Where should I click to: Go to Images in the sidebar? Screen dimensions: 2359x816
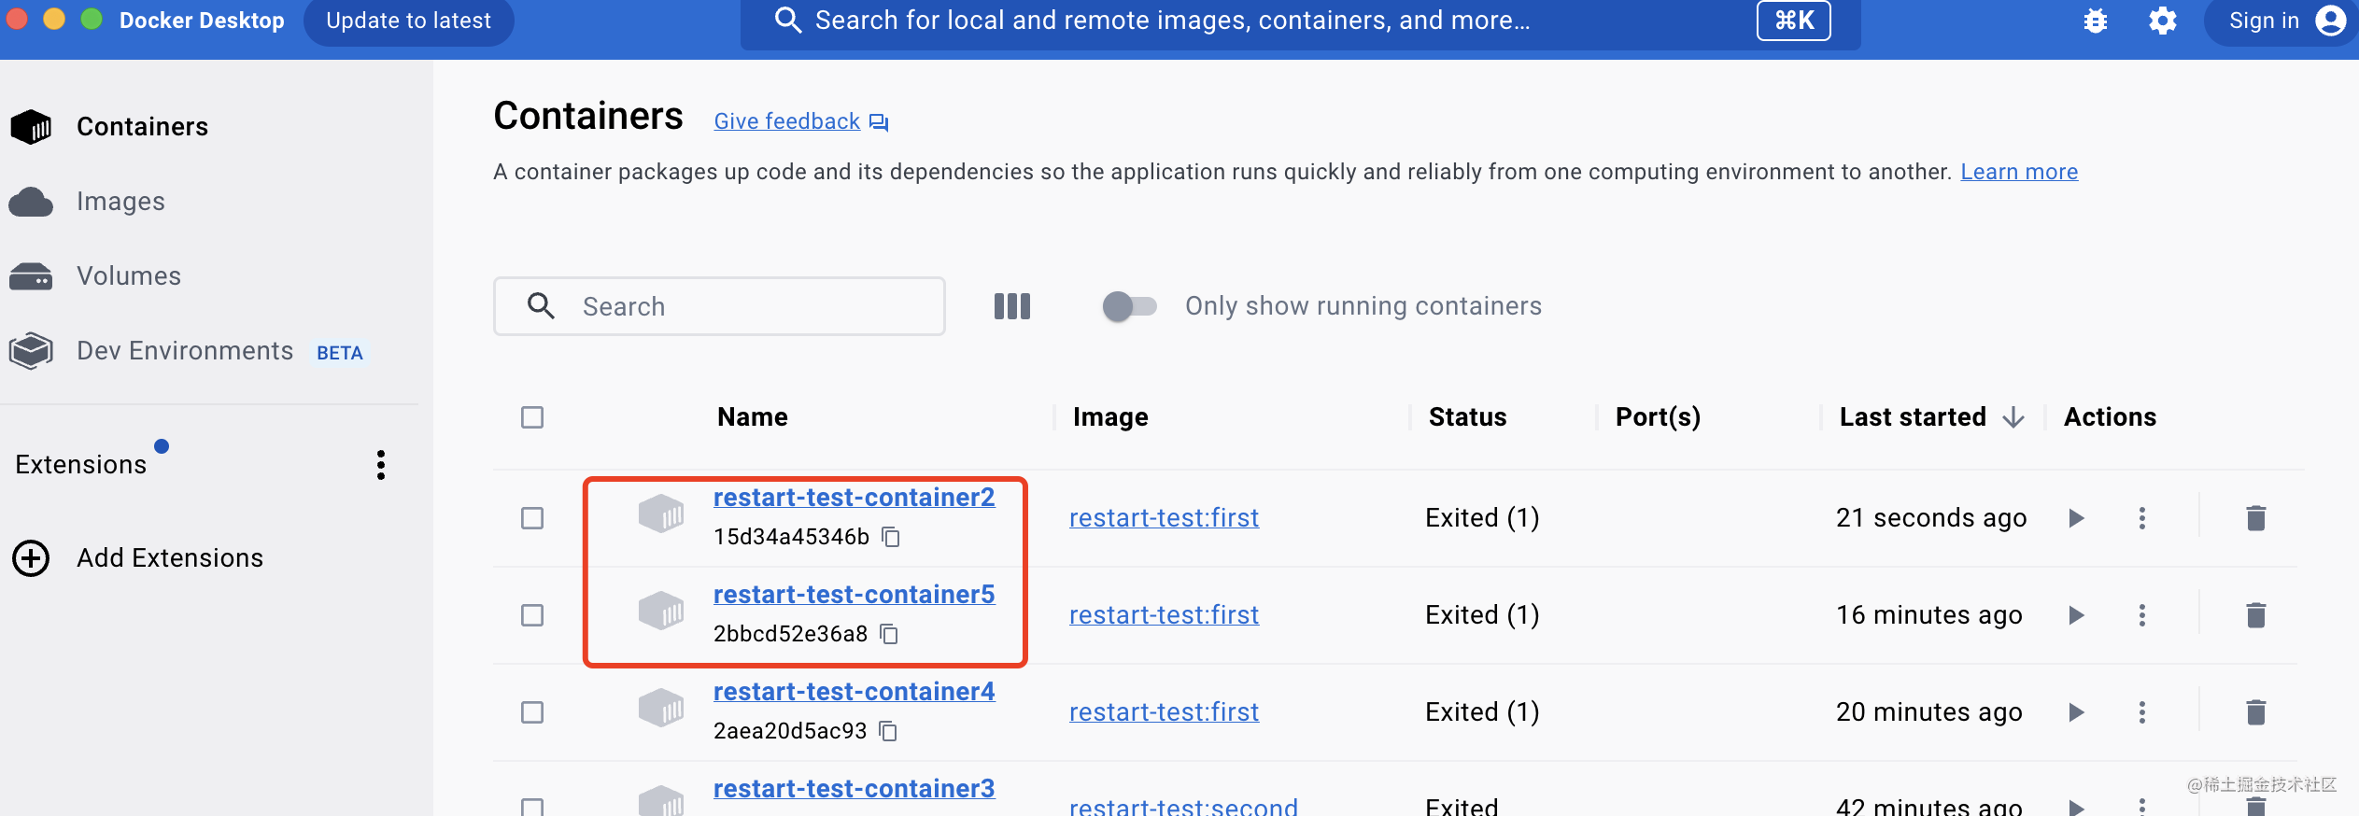coord(120,202)
